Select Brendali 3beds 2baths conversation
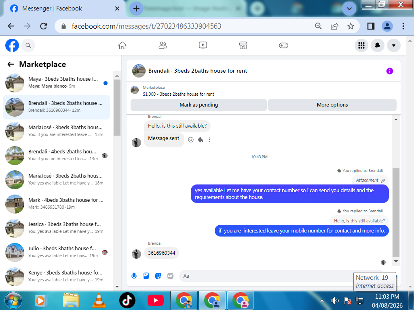This screenshot has width=414, height=310. point(56,107)
